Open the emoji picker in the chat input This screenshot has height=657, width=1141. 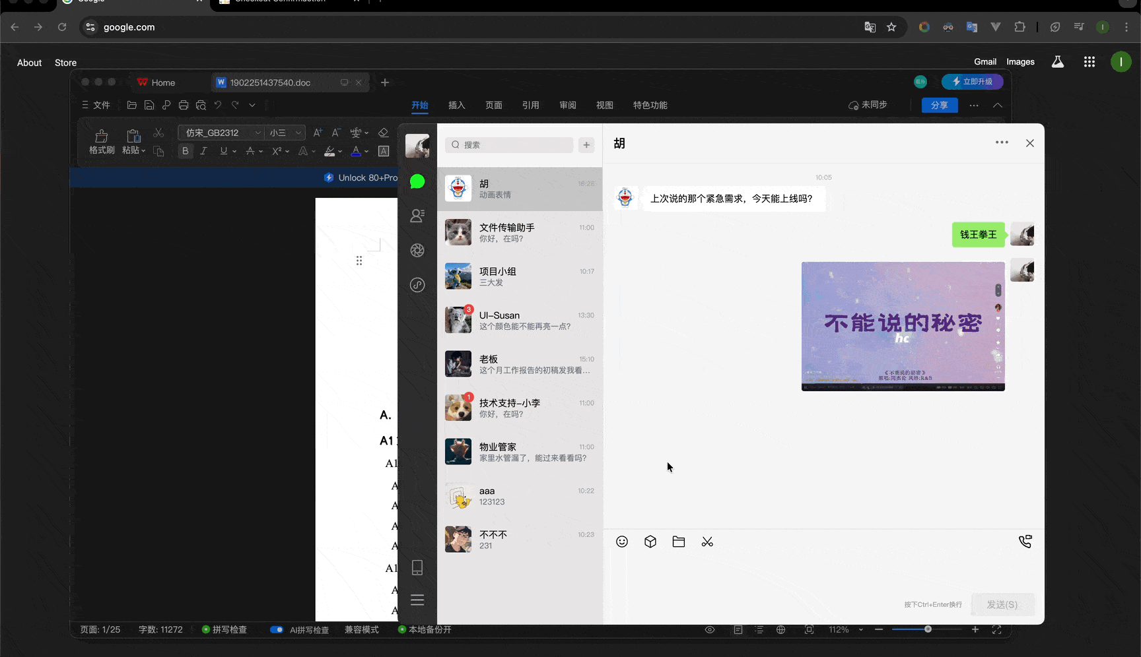(x=621, y=541)
